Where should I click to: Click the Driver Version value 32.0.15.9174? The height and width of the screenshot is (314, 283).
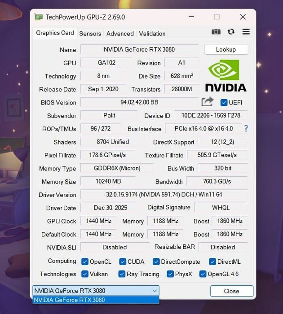tap(164, 195)
